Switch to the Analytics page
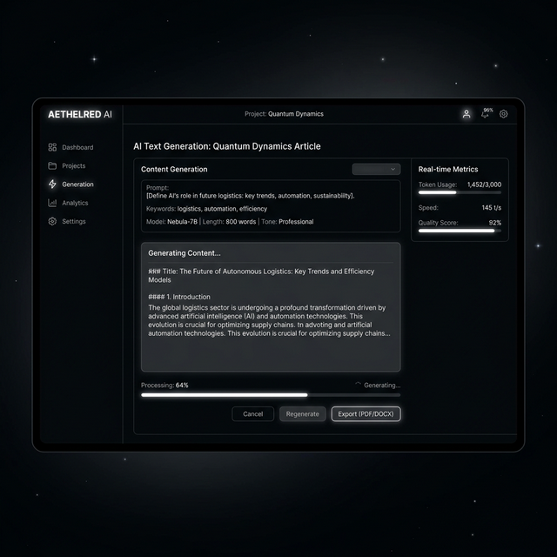 pyautogui.click(x=68, y=203)
